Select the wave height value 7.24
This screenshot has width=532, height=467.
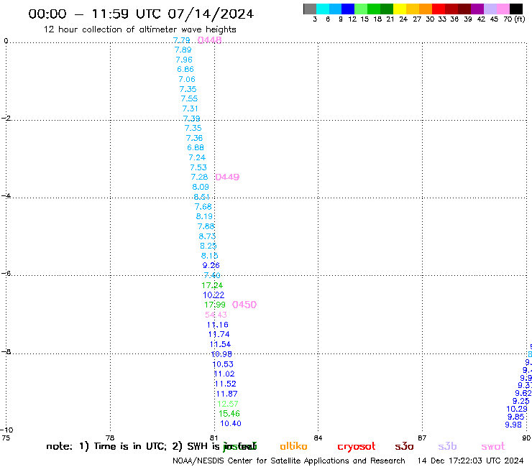click(x=197, y=157)
